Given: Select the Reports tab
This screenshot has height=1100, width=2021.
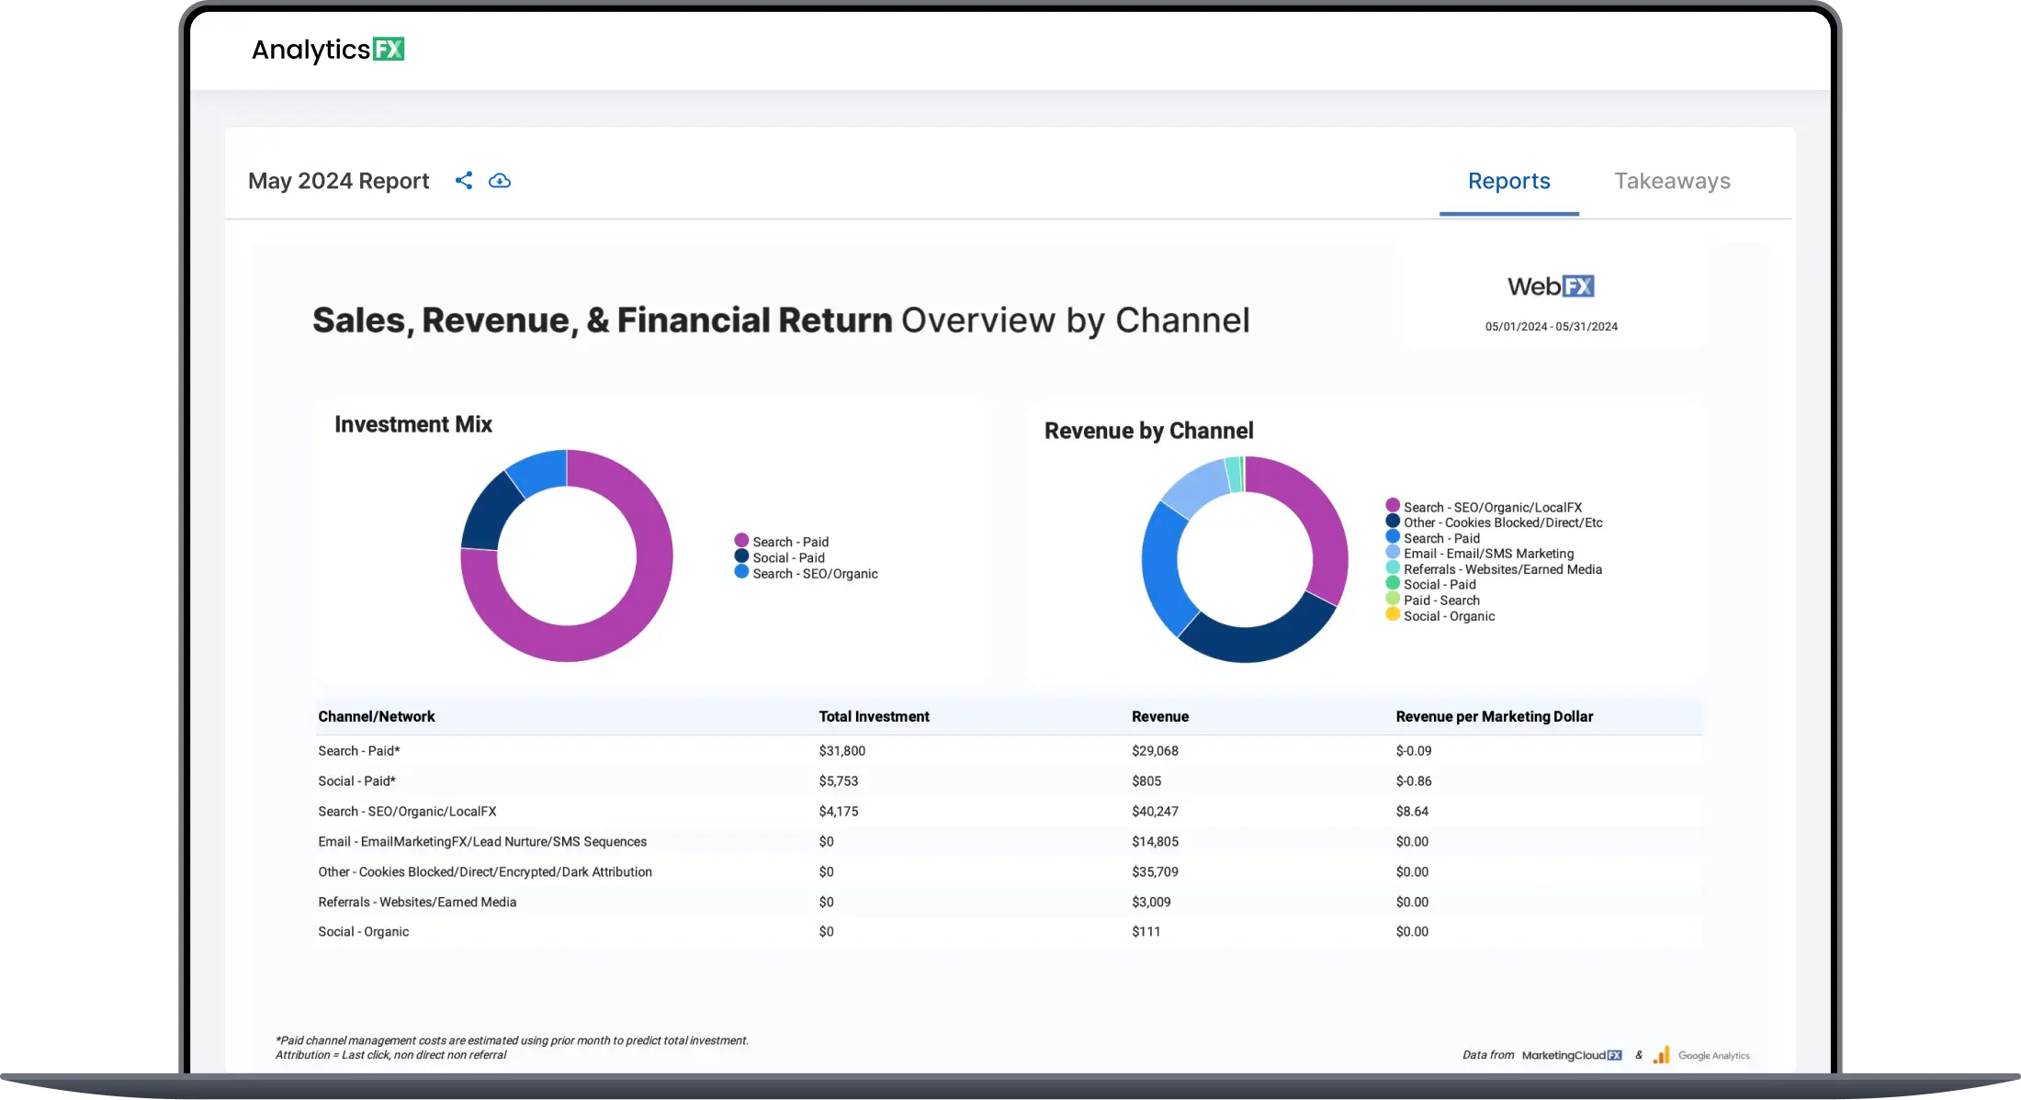Looking at the screenshot, I should [x=1508, y=181].
